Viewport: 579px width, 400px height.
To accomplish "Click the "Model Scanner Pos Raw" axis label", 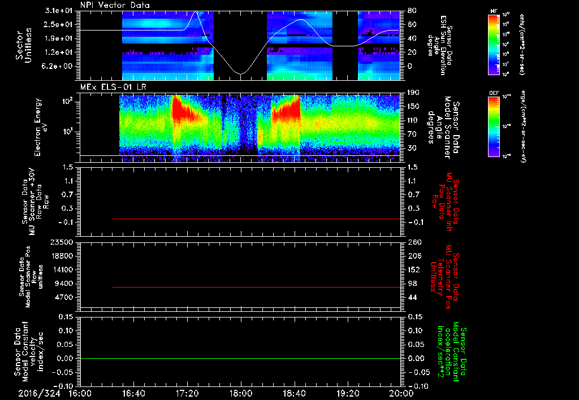I will point(31,277).
